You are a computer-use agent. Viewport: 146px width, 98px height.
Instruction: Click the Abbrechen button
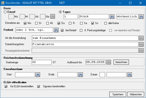pos(136,94)
